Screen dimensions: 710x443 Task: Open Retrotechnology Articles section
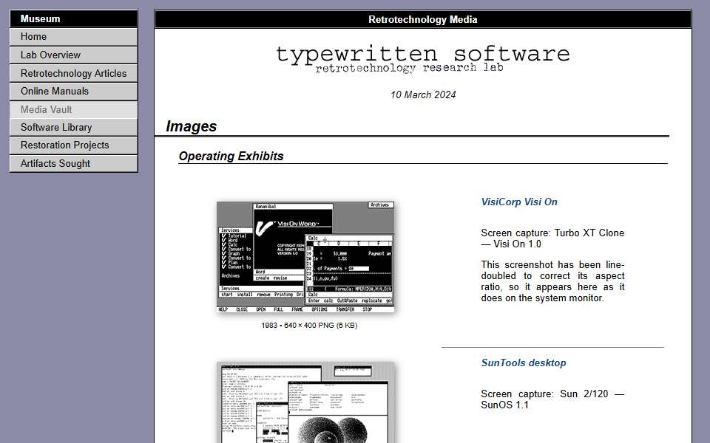(x=73, y=73)
